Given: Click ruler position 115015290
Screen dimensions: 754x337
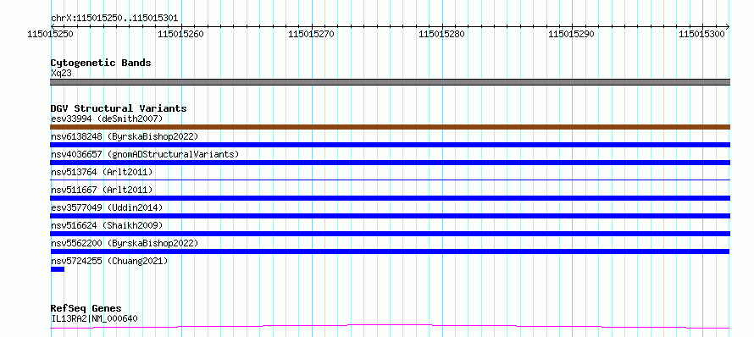Looking at the screenshot, I should [x=572, y=34].
